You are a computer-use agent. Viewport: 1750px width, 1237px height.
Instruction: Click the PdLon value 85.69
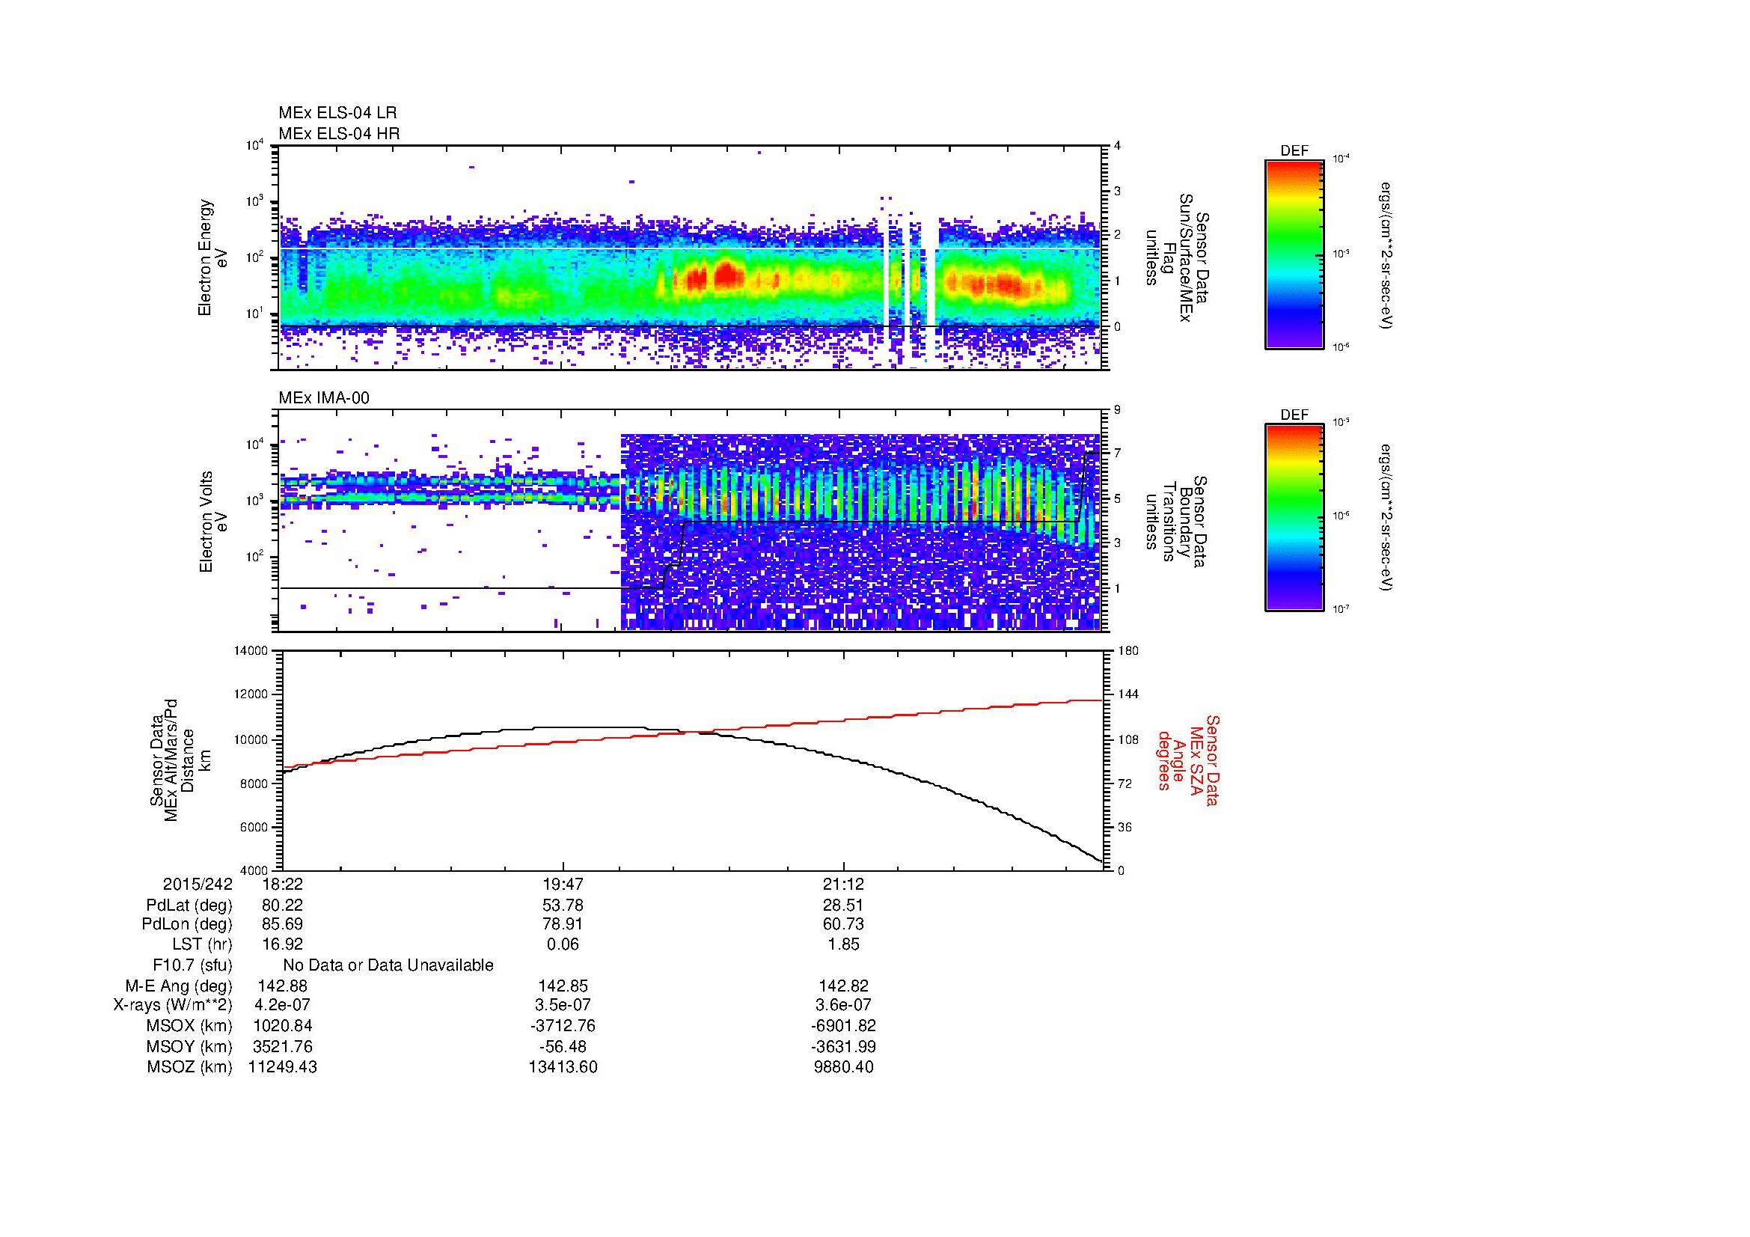pos(282,924)
